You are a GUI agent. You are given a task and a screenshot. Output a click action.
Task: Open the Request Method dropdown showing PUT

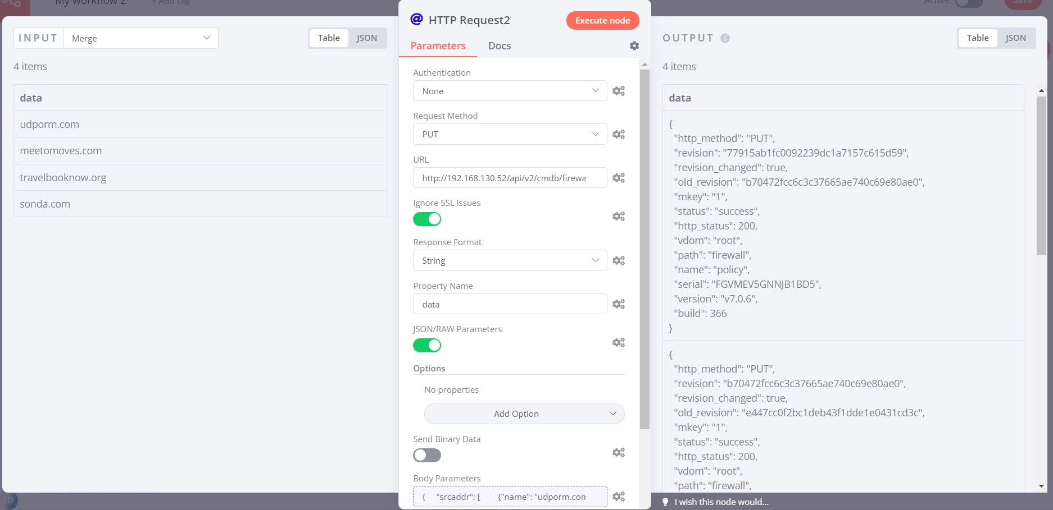click(510, 134)
